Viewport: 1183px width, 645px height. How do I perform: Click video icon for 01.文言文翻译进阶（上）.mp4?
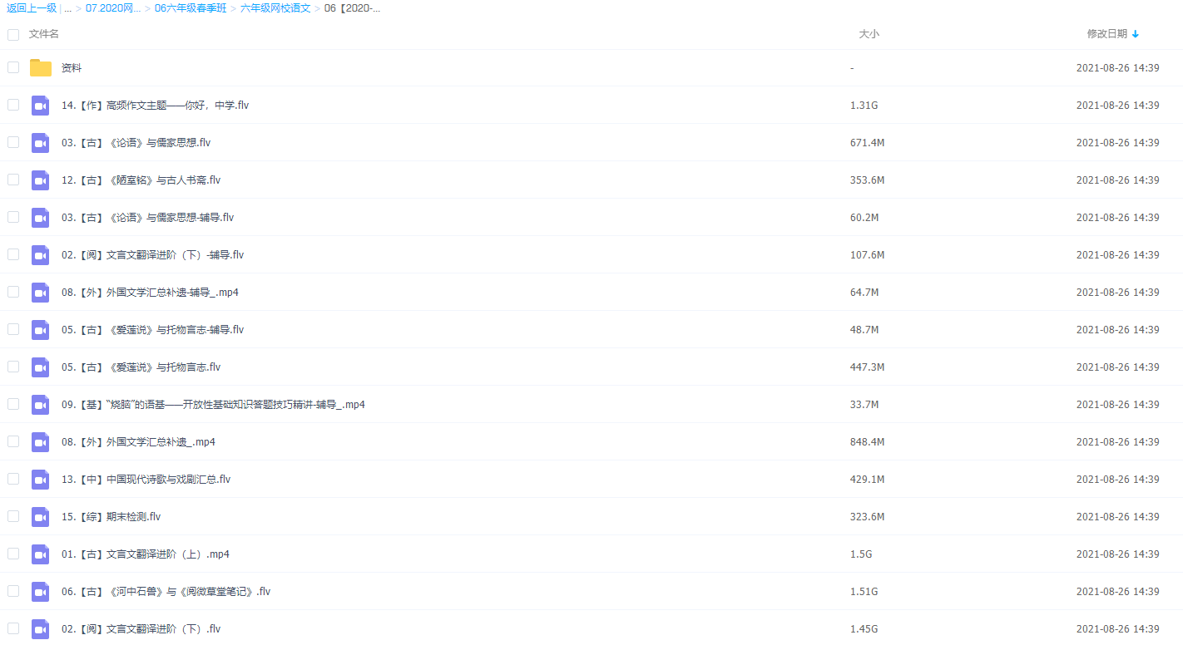(40, 554)
